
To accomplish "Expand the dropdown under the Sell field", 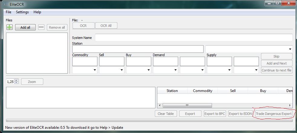I will coord(122,70).
